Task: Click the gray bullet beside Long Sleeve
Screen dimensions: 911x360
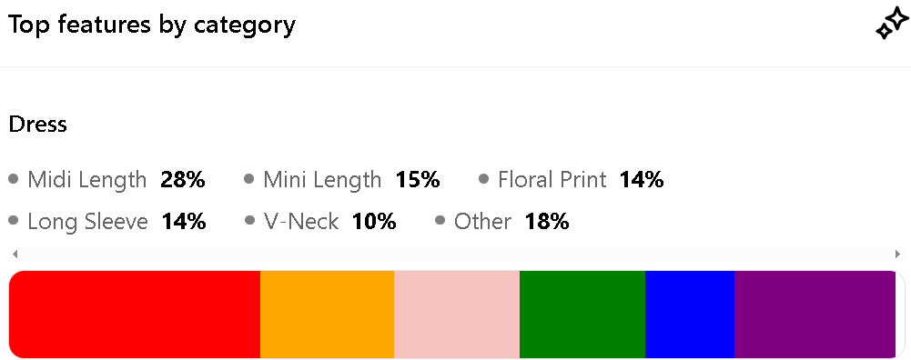Action: [14, 221]
